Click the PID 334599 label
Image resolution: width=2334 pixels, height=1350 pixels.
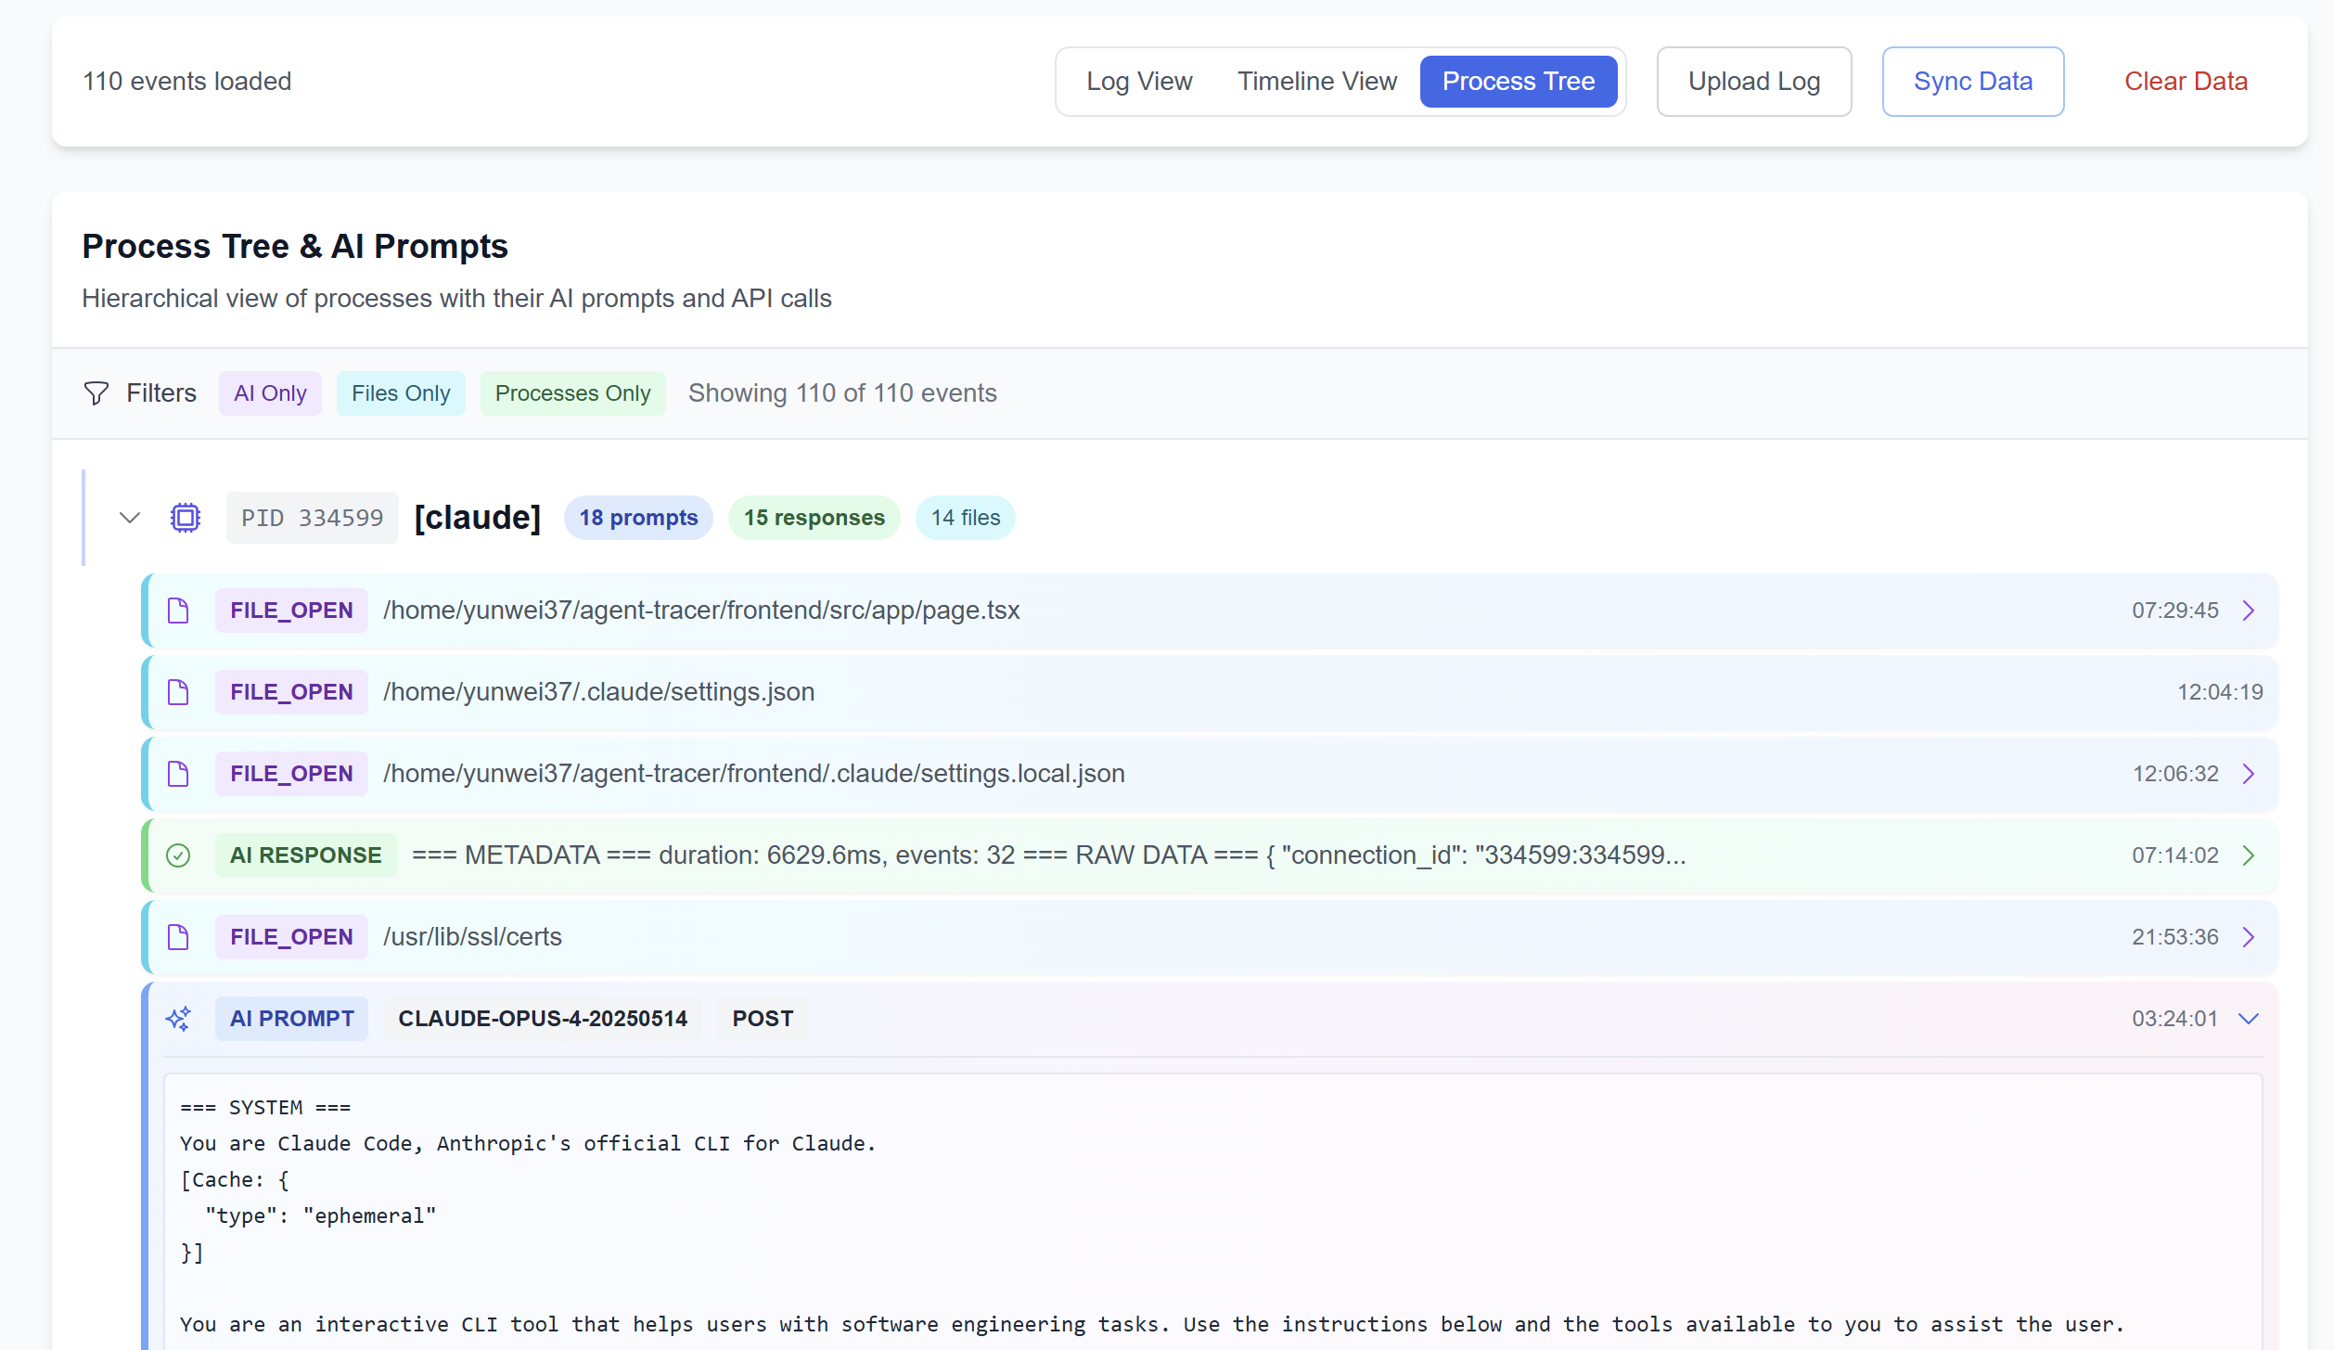[x=313, y=518]
